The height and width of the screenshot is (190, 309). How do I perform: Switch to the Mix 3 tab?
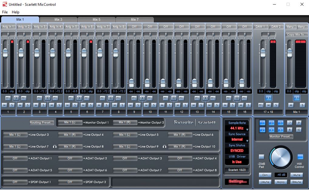pos(58,19)
